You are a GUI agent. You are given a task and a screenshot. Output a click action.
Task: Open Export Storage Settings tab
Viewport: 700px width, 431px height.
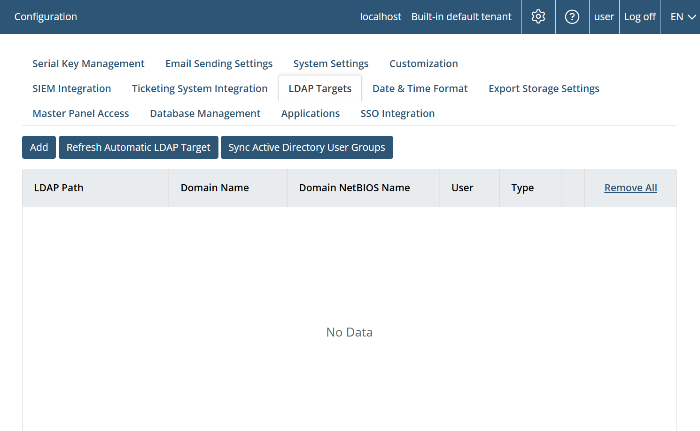[x=544, y=89]
